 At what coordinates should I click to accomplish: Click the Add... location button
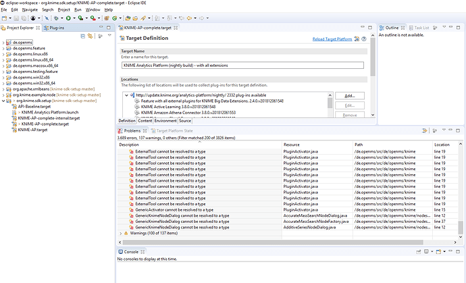[x=350, y=96]
